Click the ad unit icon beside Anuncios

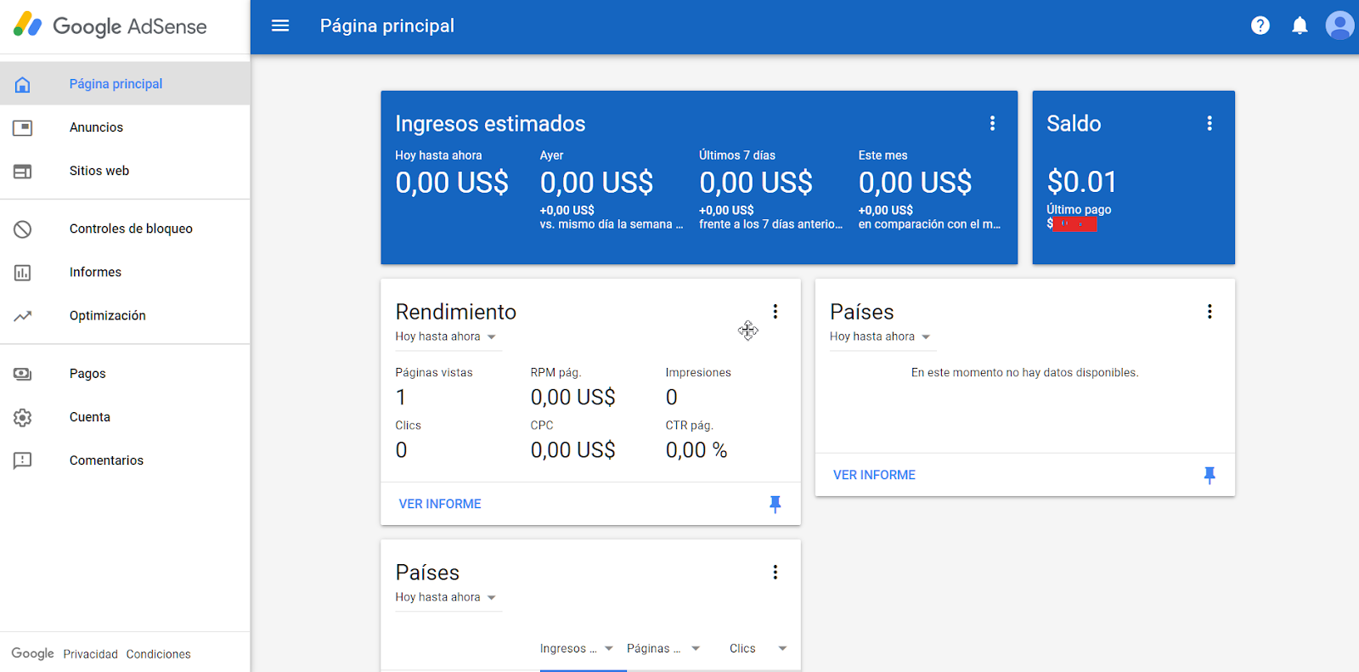(23, 127)
